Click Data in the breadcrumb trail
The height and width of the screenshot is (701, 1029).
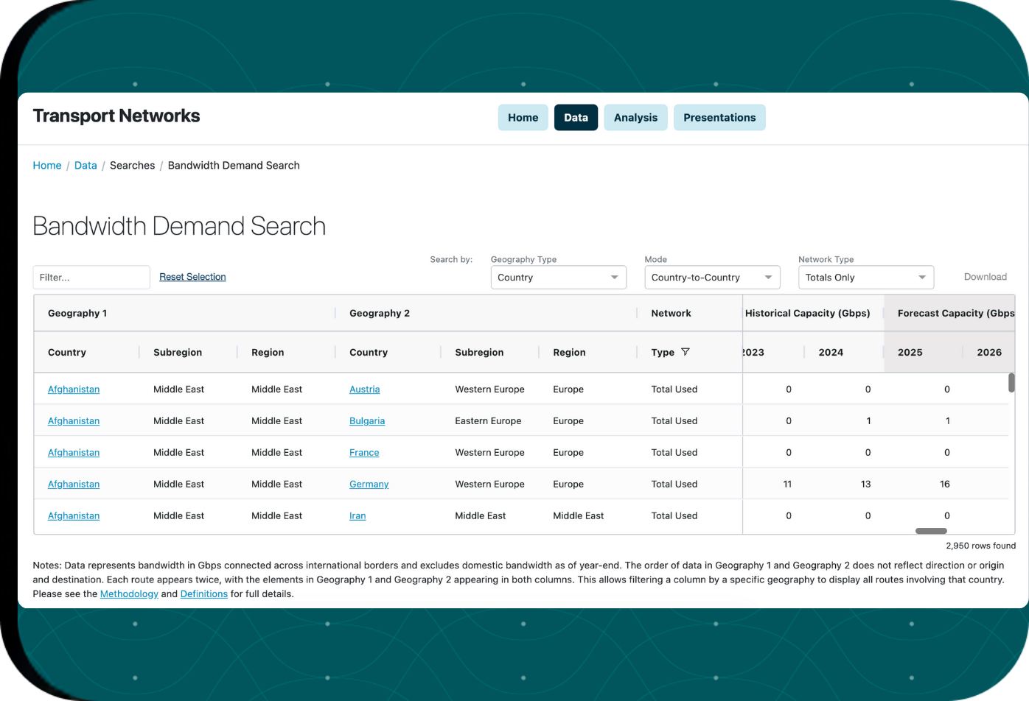(x=86, y=165)
